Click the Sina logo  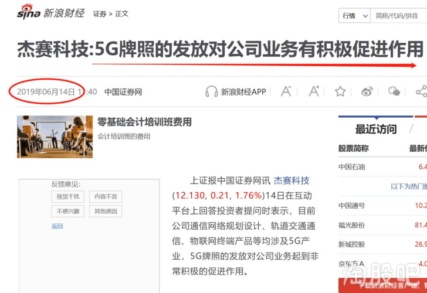click(x=29, y=12)
